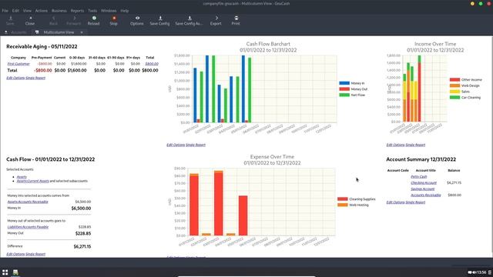Open the Windows menu
This screenshot has width=493, height=277.
[x=109, y=11]
